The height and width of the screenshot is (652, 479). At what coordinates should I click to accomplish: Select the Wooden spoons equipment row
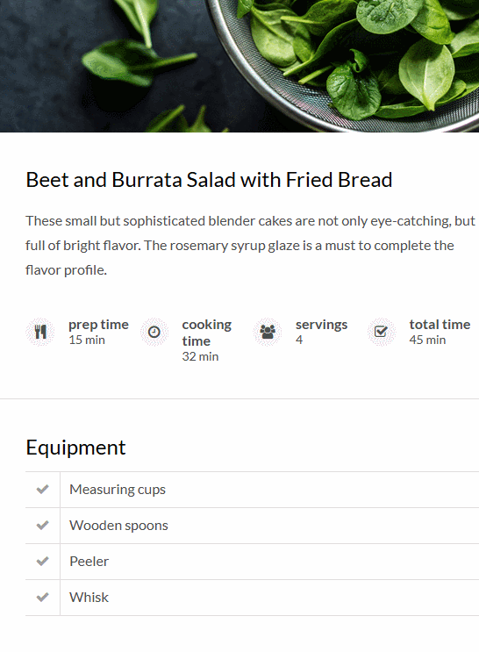click(x=252, y=526)
